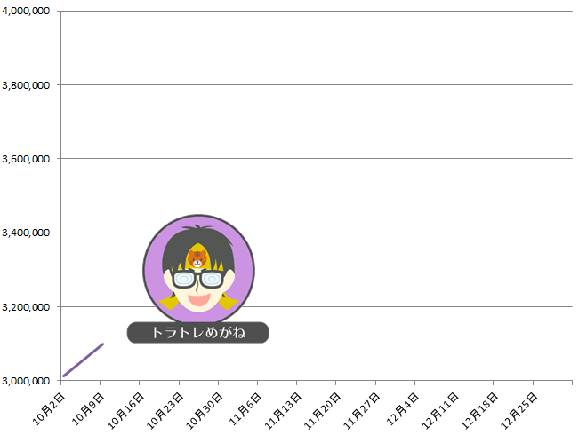The height and width of the screenshot is (443, 587).
Task: Click the 10月16日 date label
Action: click(x=125, y=411)
